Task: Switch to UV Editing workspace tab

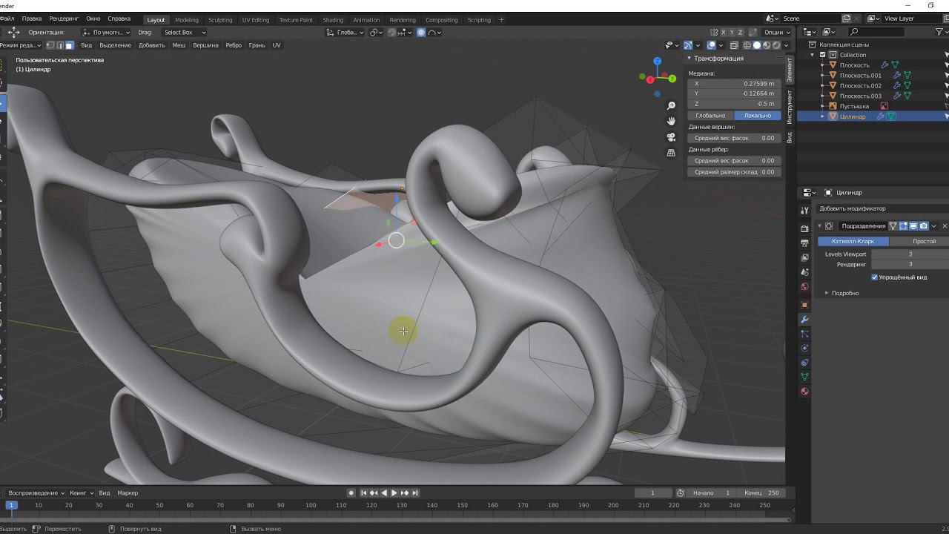Action: coord(256,20)
